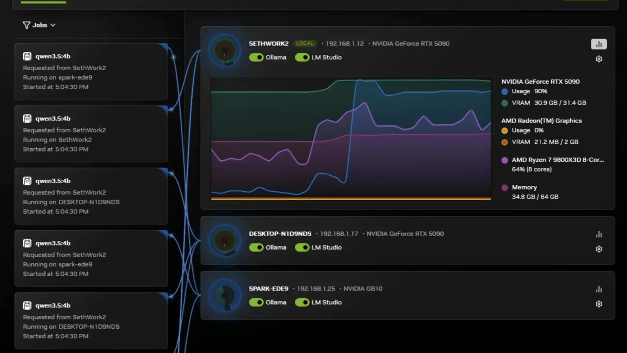Open SPARK-EDE9 settings gear

tap(599, 304)
